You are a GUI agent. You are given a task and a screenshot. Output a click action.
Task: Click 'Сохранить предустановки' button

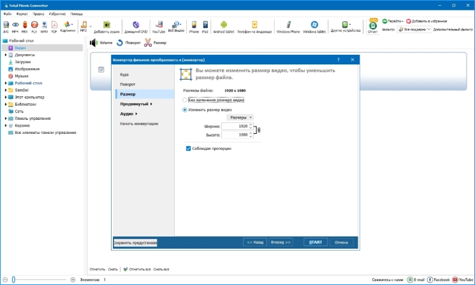click(x=135, y=242)
